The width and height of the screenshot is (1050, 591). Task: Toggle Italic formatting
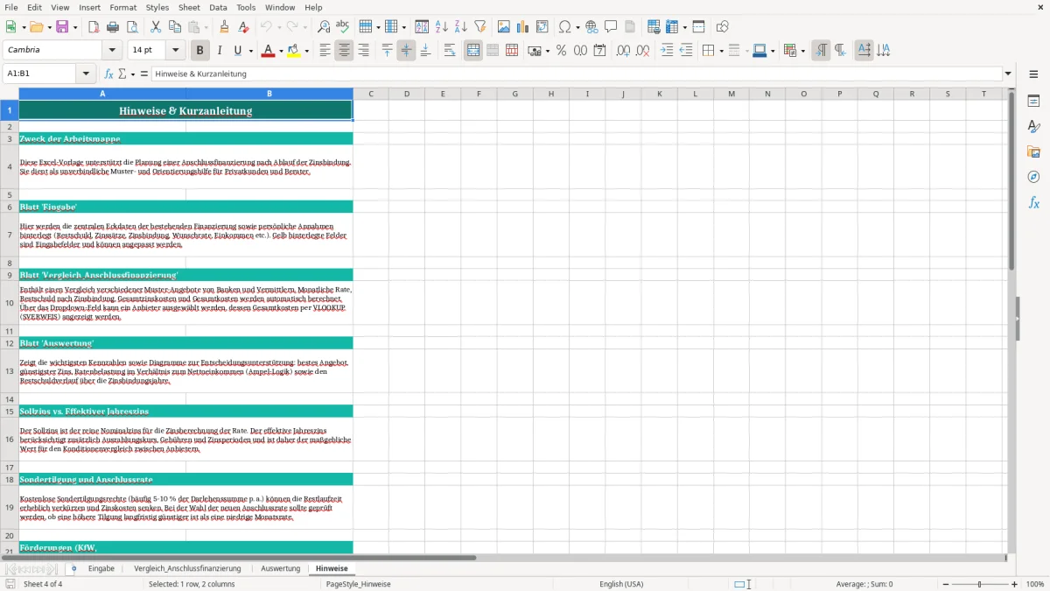(220, 51)
